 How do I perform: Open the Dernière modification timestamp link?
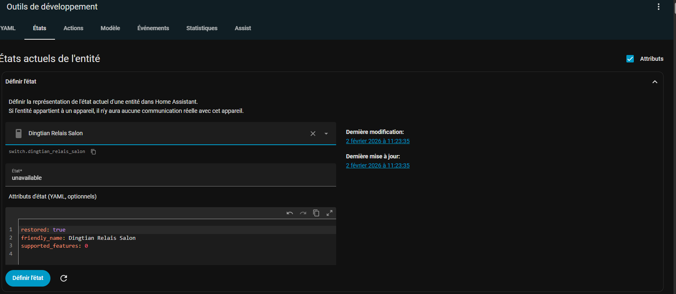click(x=377, y=141)
